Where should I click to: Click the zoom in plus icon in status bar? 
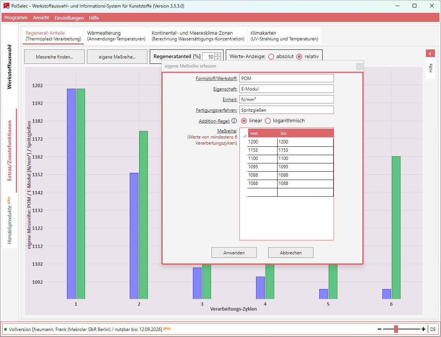tap(423, 329)
